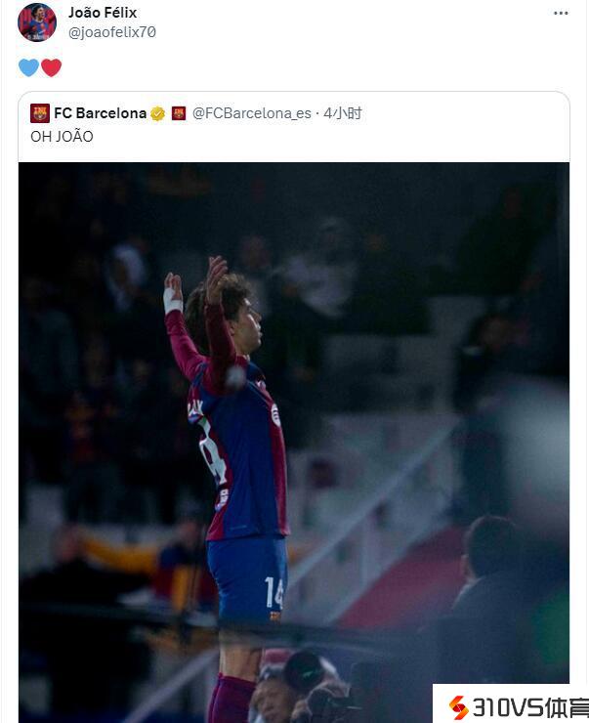Open the @FCBarcelona_es handle
Image resolution: width=589 pixels, height=723 pixels.
pyautogui.click(x=252, y=113)
